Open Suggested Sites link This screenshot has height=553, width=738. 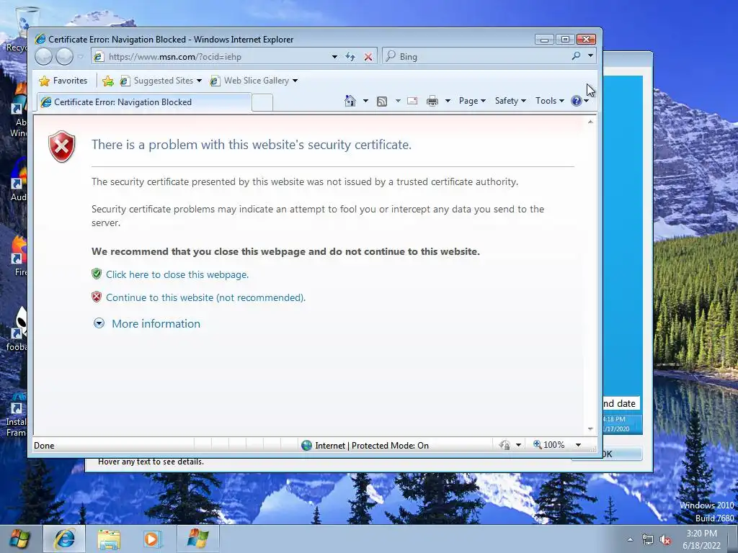(x=161, y=81)
